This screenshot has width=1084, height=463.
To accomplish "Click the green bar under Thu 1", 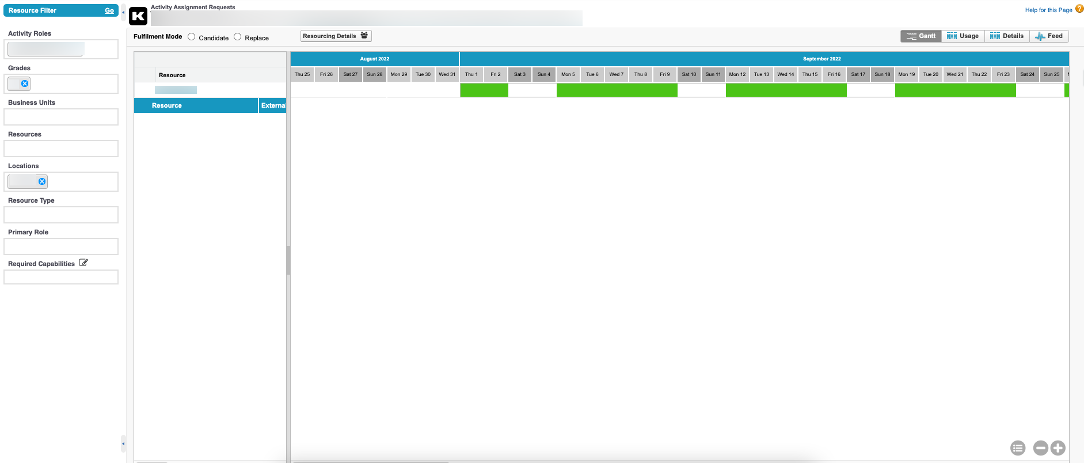I will [484, 90].
